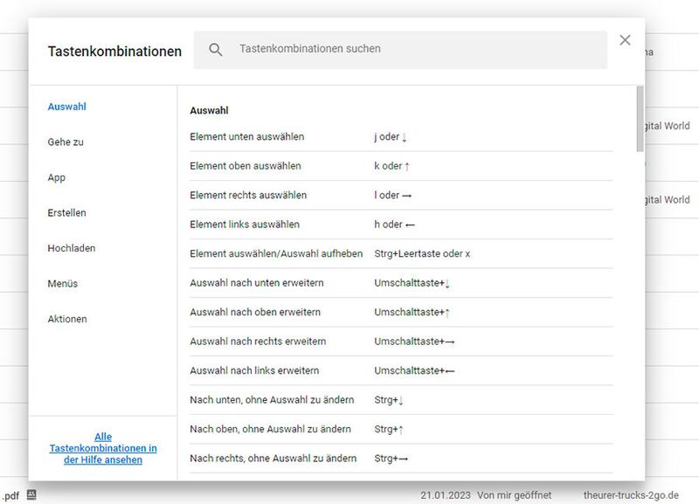Click theurer-trucks-2go.de in background list
This screenshot has height=504, width=699.
631,495
